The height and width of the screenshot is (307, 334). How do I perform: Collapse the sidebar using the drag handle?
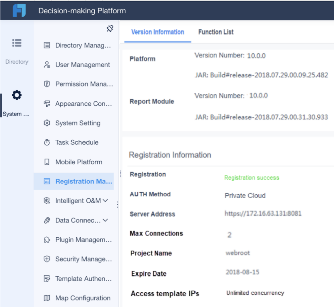click(118, 204)
